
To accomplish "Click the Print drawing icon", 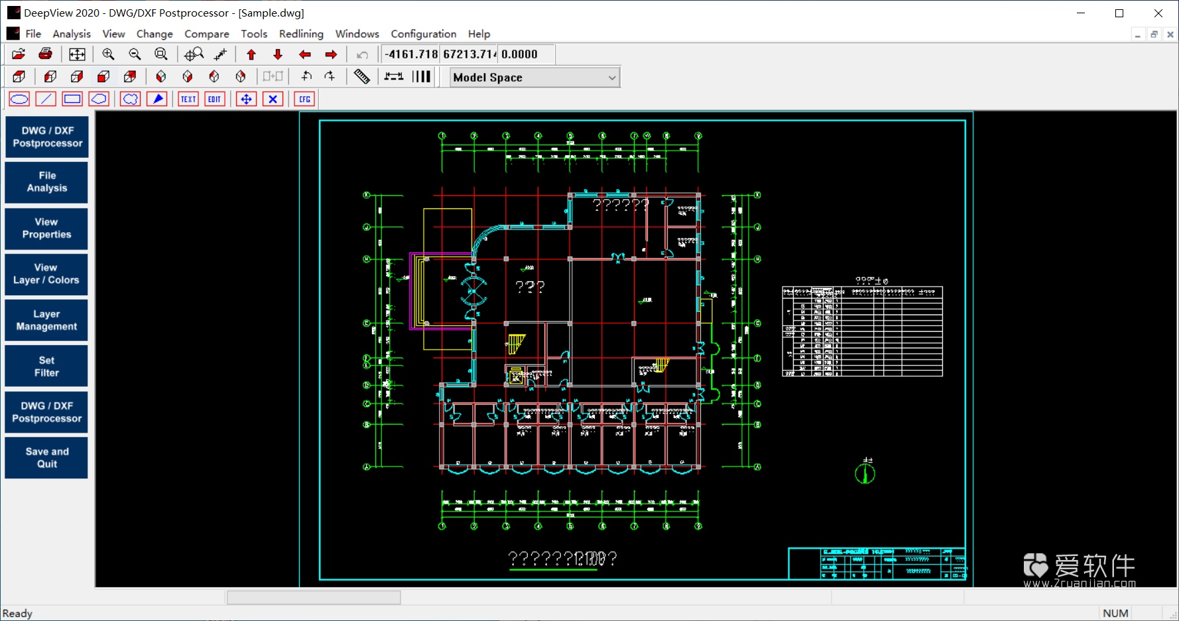I will (x=45, y=54).
